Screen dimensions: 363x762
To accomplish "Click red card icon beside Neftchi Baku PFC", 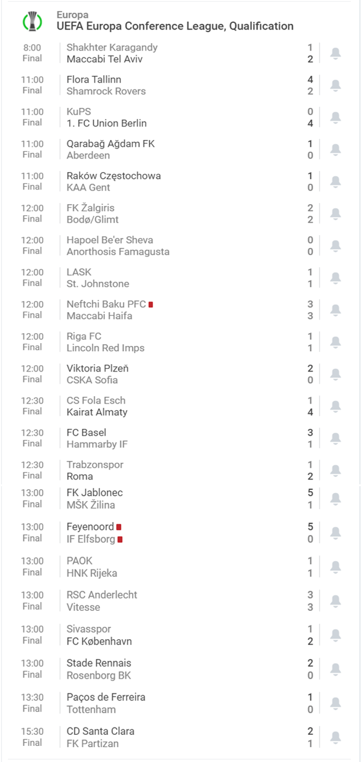I will (151, 304).
